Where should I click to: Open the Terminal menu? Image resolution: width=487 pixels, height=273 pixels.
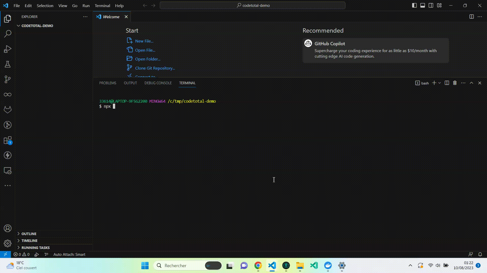click(102, 6)
